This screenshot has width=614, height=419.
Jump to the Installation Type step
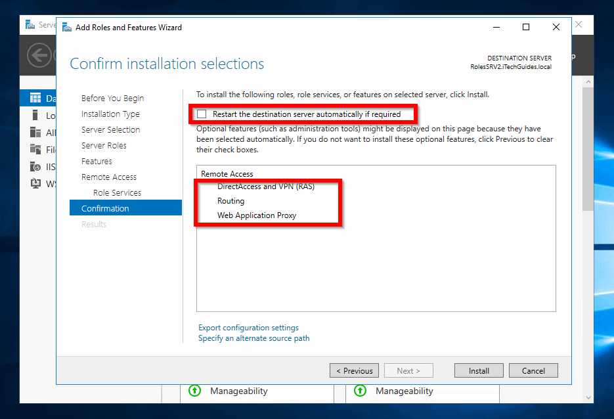110,114
